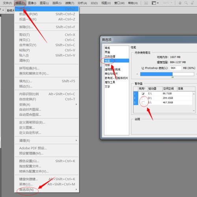Select 文件处理 in Preferences category list

(x=117, y=57)
